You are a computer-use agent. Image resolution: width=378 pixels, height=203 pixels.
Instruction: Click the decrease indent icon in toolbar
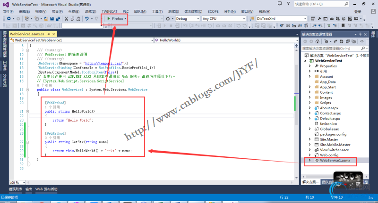(x=314, y=25)
